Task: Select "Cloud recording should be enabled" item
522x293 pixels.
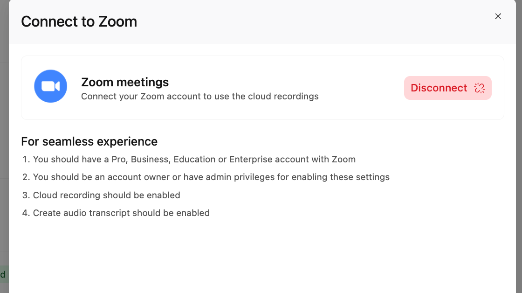Action: pos(107,195)
